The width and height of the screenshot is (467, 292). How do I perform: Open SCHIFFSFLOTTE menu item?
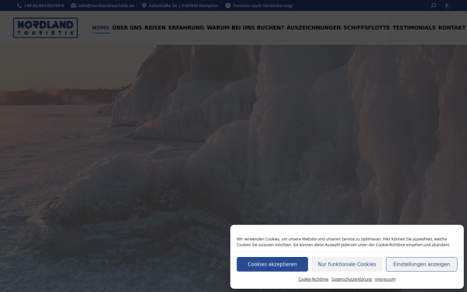pos(367,28)
